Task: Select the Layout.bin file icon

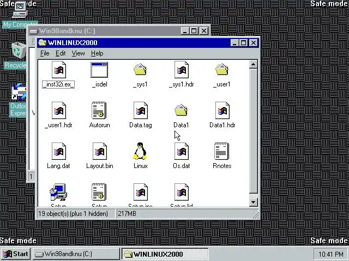Action: [100, 151]
